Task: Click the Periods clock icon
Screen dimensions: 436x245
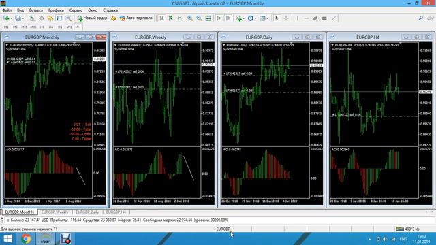Action: [251, 18]
